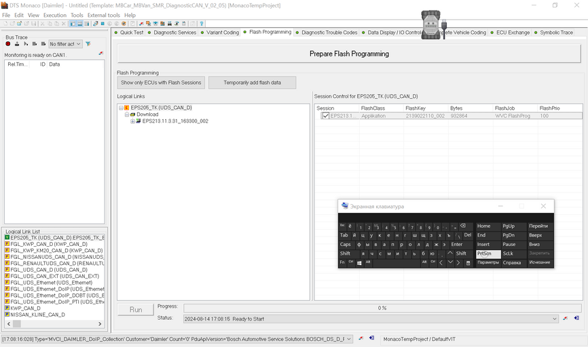
Task: Click the red pen icon in bottom status bar
Action: pyautogui.click(x=361, y=338)
